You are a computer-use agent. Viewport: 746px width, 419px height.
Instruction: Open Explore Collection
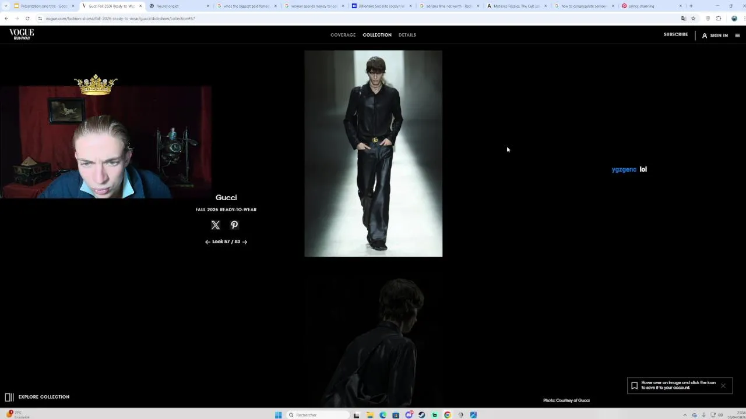pyautogui.click(x=37, y=397)
